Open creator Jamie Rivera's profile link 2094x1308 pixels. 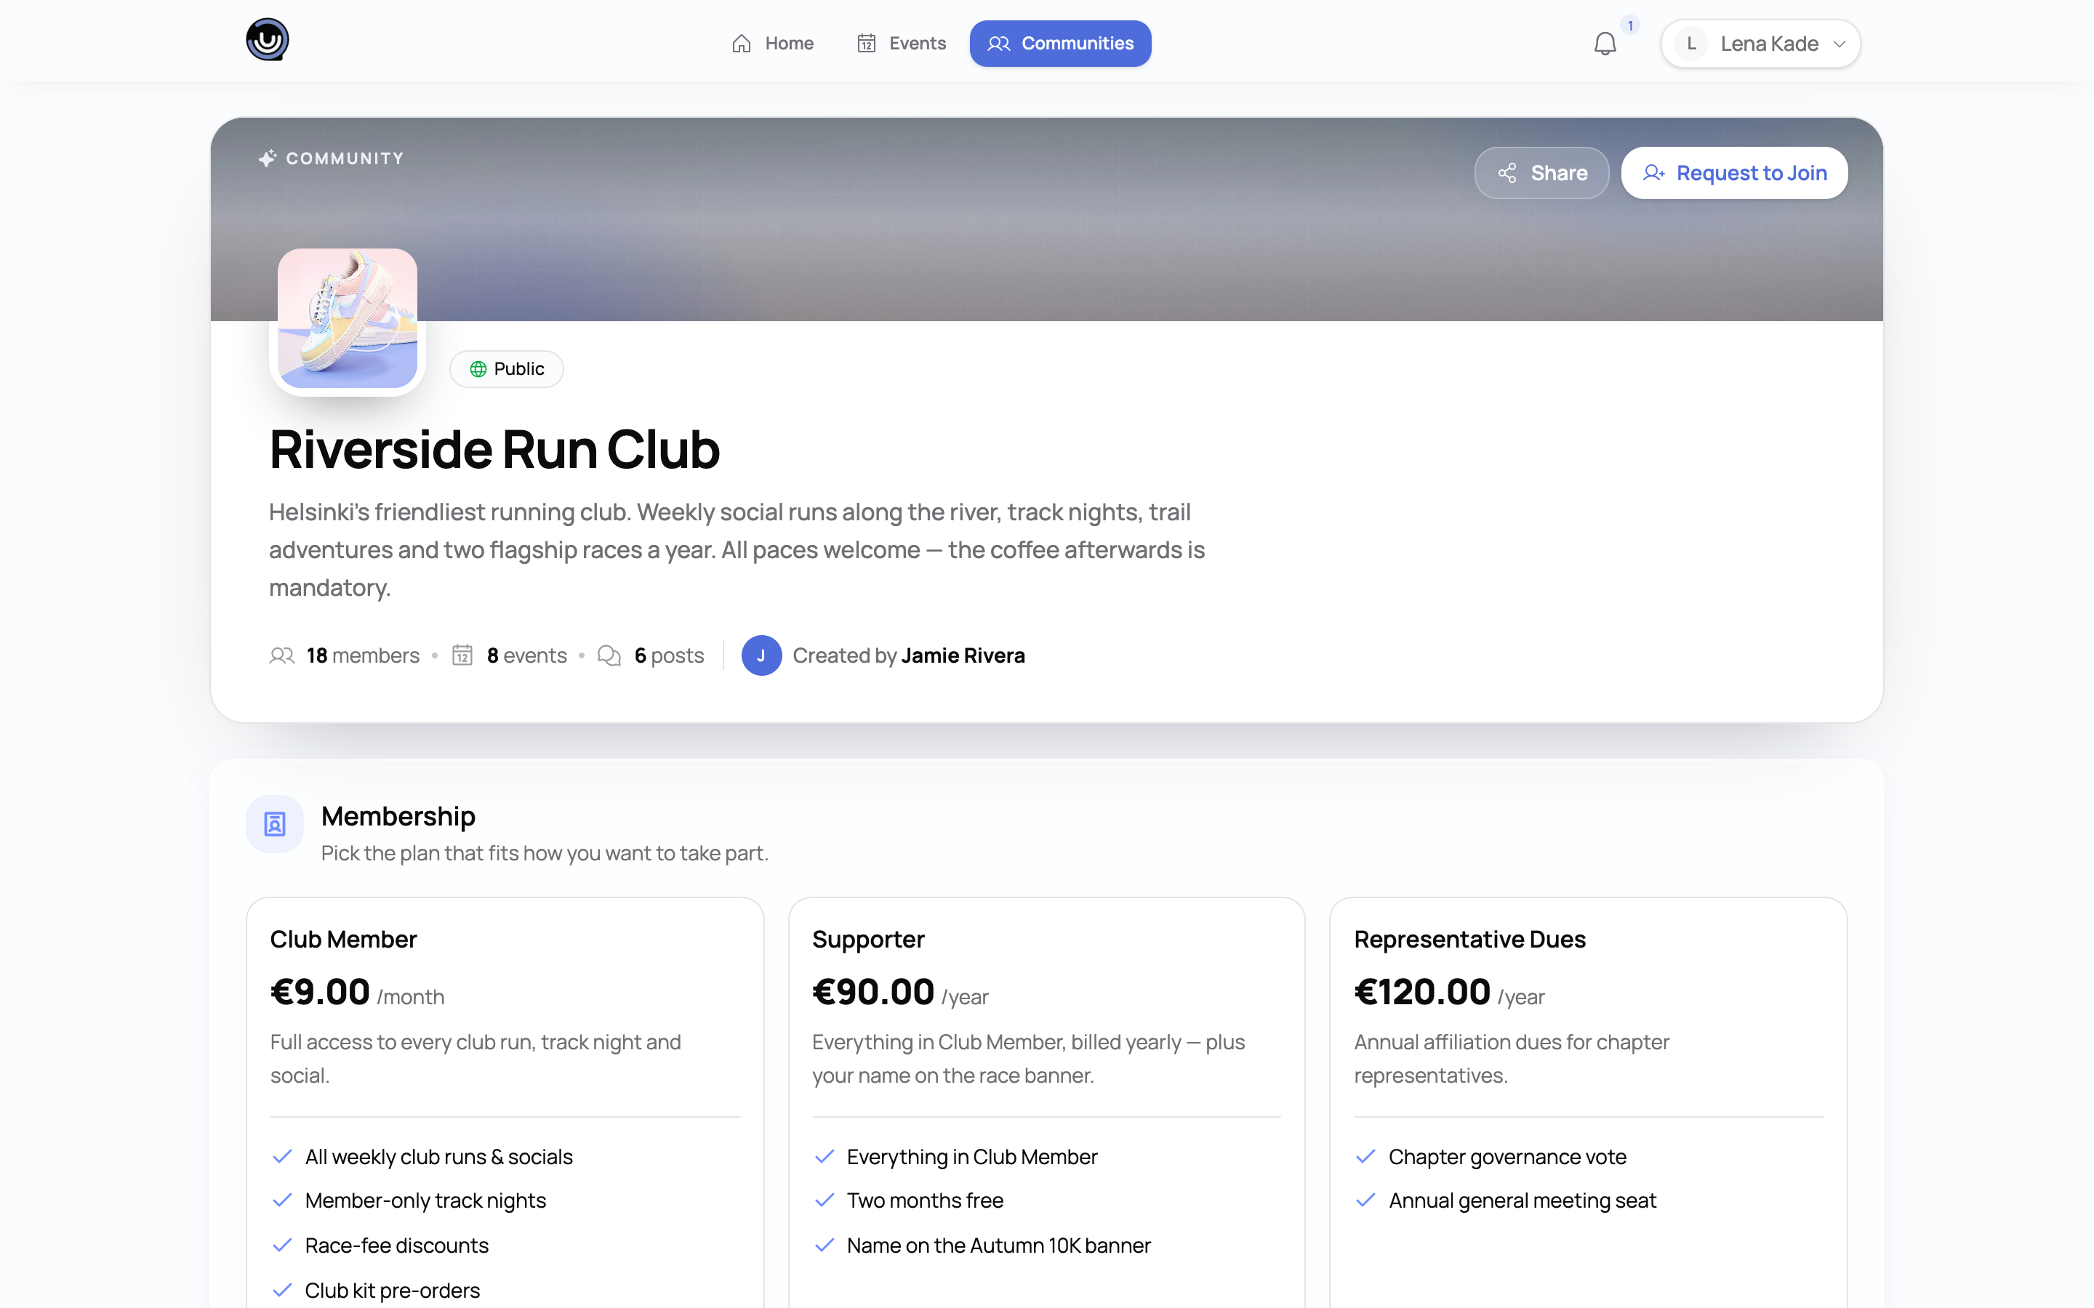click(963, 655)
